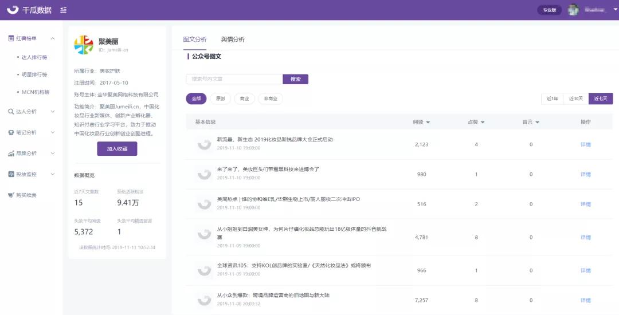Click the title 新流量、新生态 2019化妆品新锐品牌大会正式启动
Screen dimensions: 619x315
tap(275, 140)
